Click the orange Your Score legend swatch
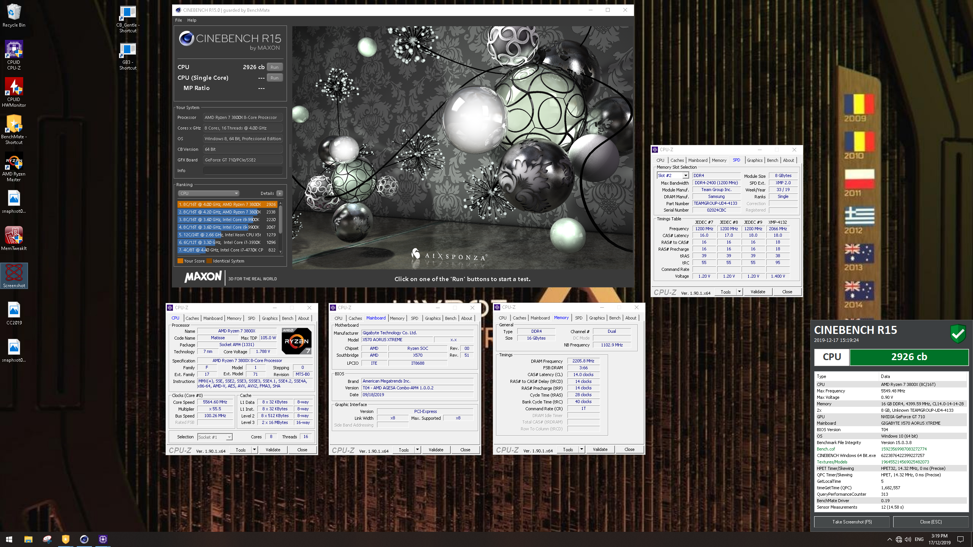This screenshot has height=547, width=973. (180, 261)
